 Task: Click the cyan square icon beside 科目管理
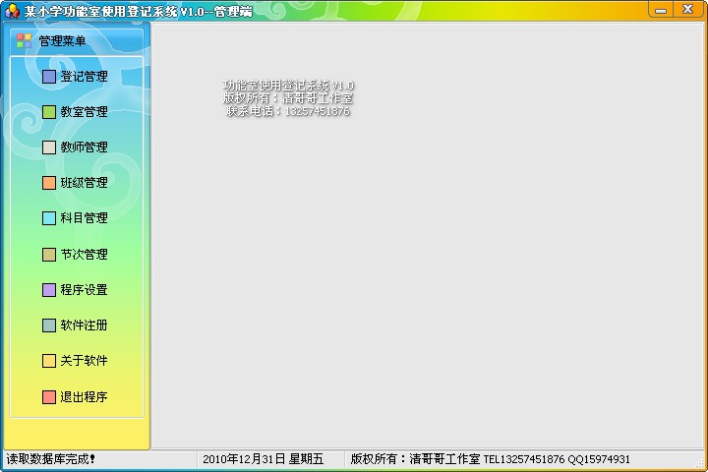click(49, 218)
